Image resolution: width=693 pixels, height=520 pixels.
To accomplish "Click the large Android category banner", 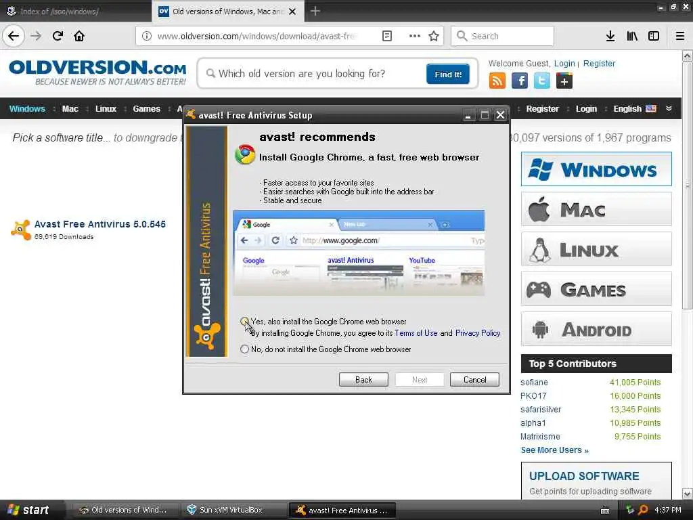I will pyautogui.click(x=596, y=330).
